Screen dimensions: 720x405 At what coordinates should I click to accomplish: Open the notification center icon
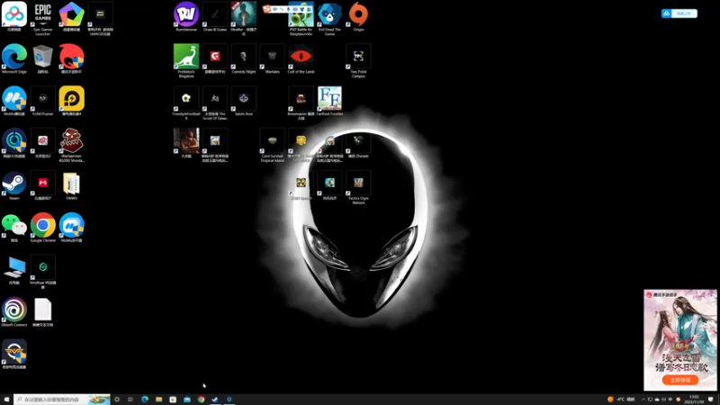(711, 400)
